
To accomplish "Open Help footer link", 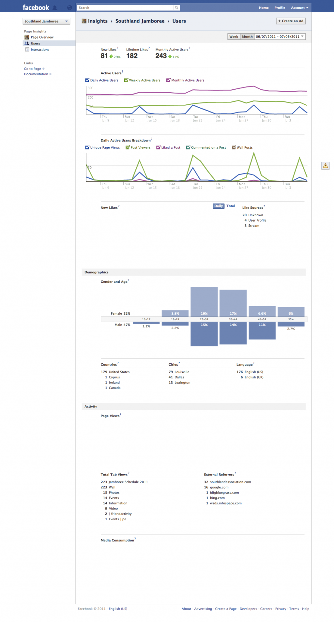I will (x=306, y=609).
